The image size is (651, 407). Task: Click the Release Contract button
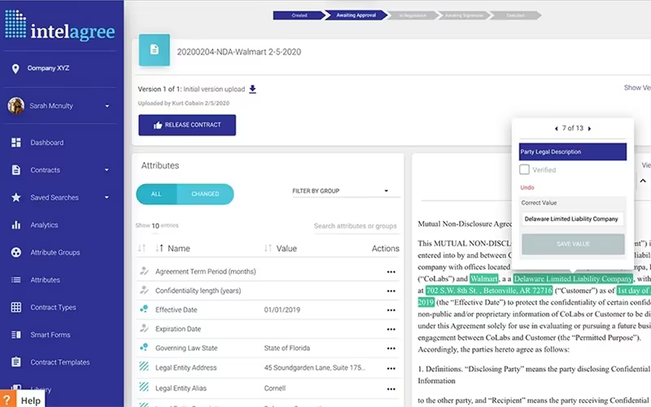click(187, 125)
